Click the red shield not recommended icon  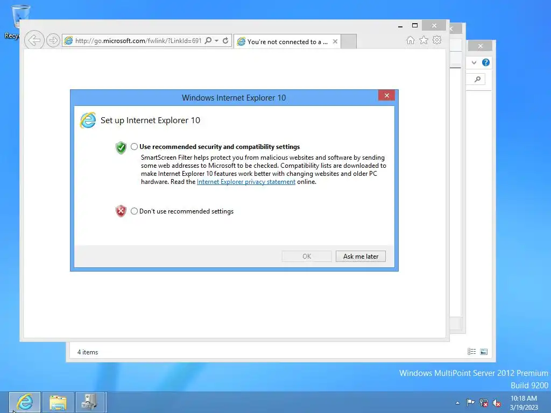(121, 211)
